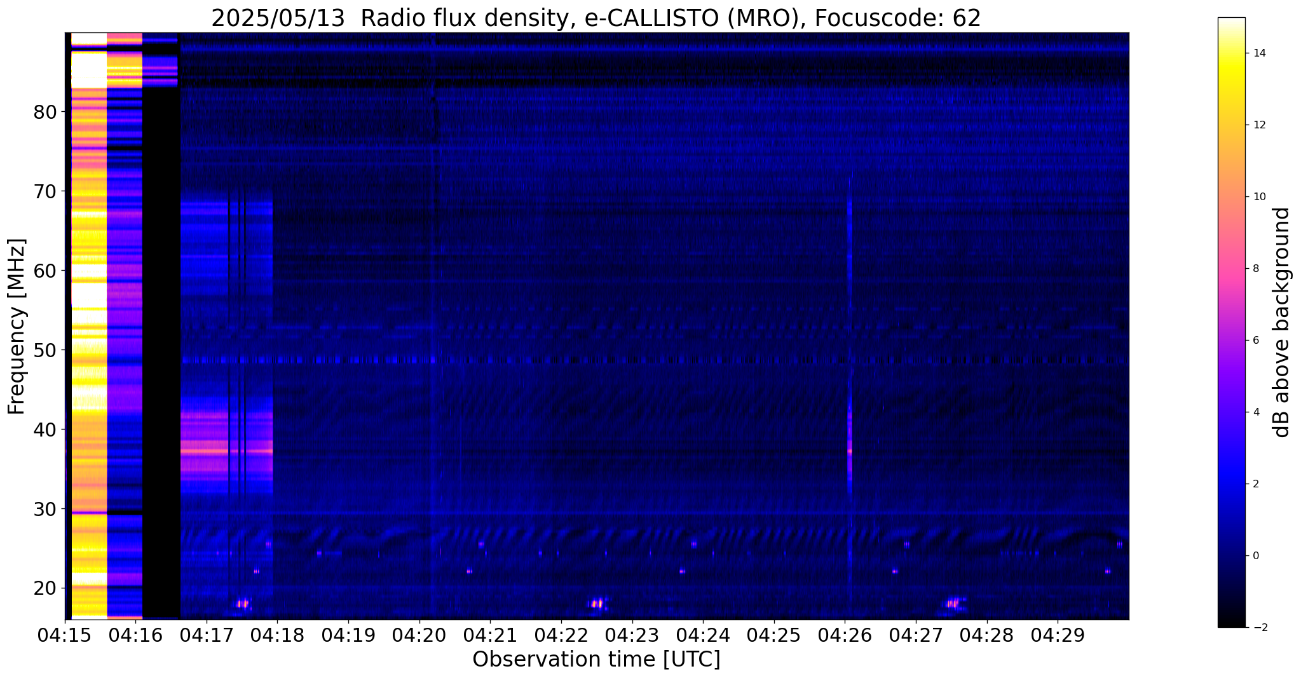Click the y-axis tick label 60
Image resolution: width=1301 pixels, height=678 pixels.
pos(44,271)
